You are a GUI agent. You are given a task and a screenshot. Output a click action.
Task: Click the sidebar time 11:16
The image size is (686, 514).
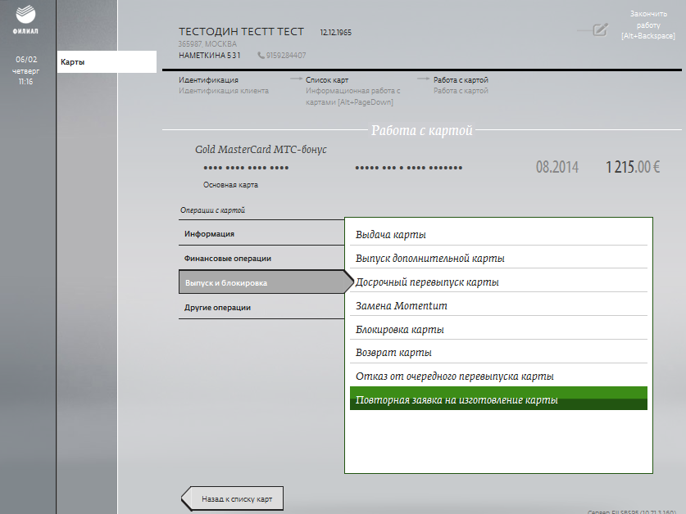pos(25,82)
